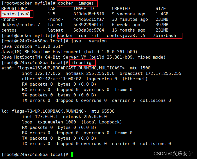
Task: Click the lo flags LOOPBACK line
Action: pos(58,111)
